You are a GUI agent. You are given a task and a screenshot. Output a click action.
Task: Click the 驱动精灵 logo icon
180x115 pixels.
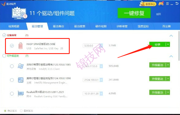(3, 4)
